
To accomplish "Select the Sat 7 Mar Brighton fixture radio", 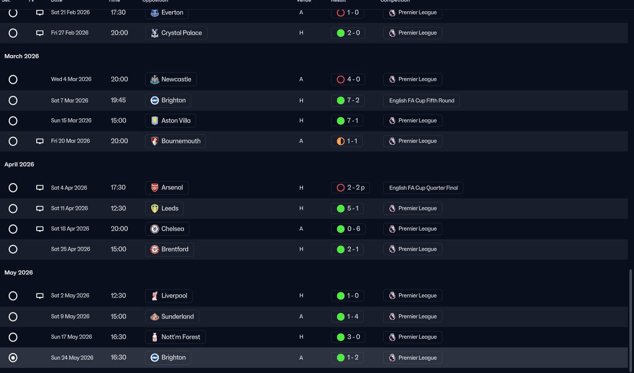I will pyautogui.click(x=13, y=101).
